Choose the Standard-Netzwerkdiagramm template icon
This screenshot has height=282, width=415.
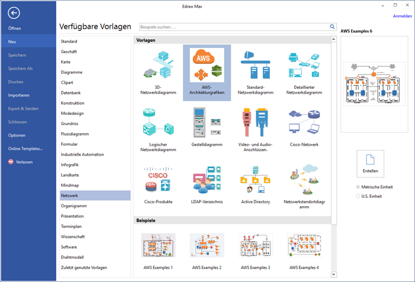click(256, 65)
